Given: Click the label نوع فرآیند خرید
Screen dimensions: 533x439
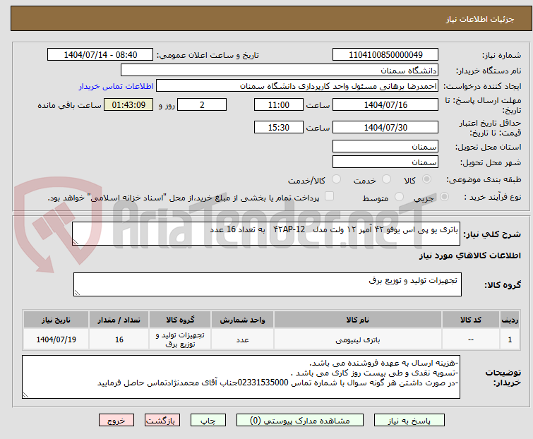Looking at the screenshot, I should (x=493, y=197).
